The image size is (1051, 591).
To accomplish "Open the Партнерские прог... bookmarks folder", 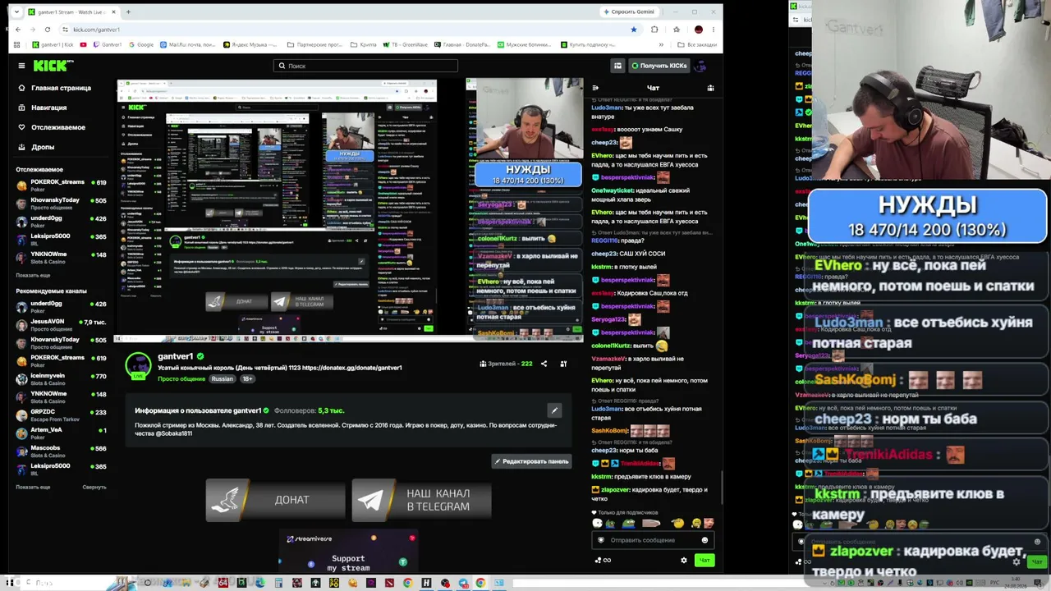I will point(314,44).
